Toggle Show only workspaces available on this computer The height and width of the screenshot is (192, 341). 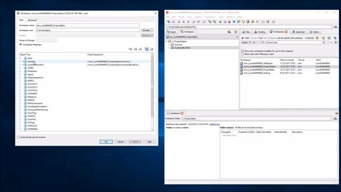pos(242,51)
